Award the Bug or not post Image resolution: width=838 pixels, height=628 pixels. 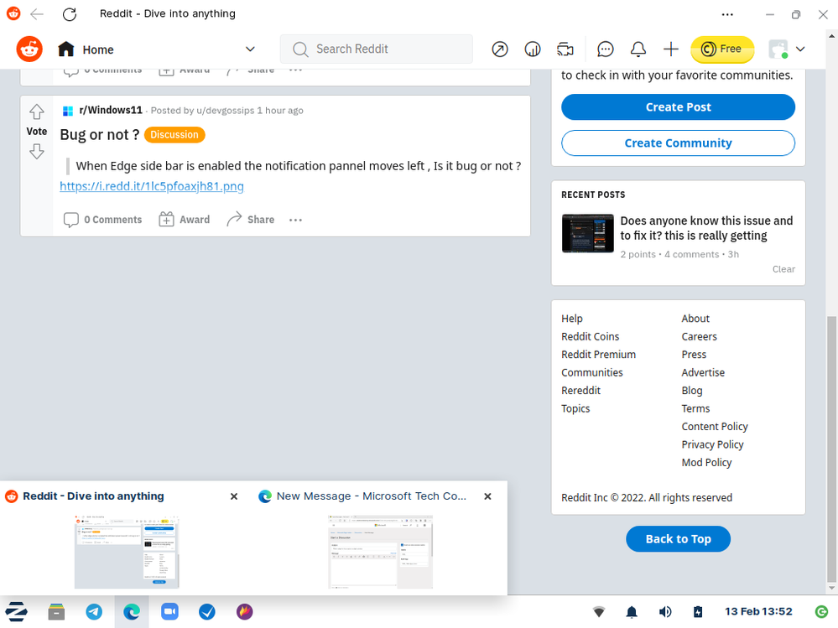point(185,220)
